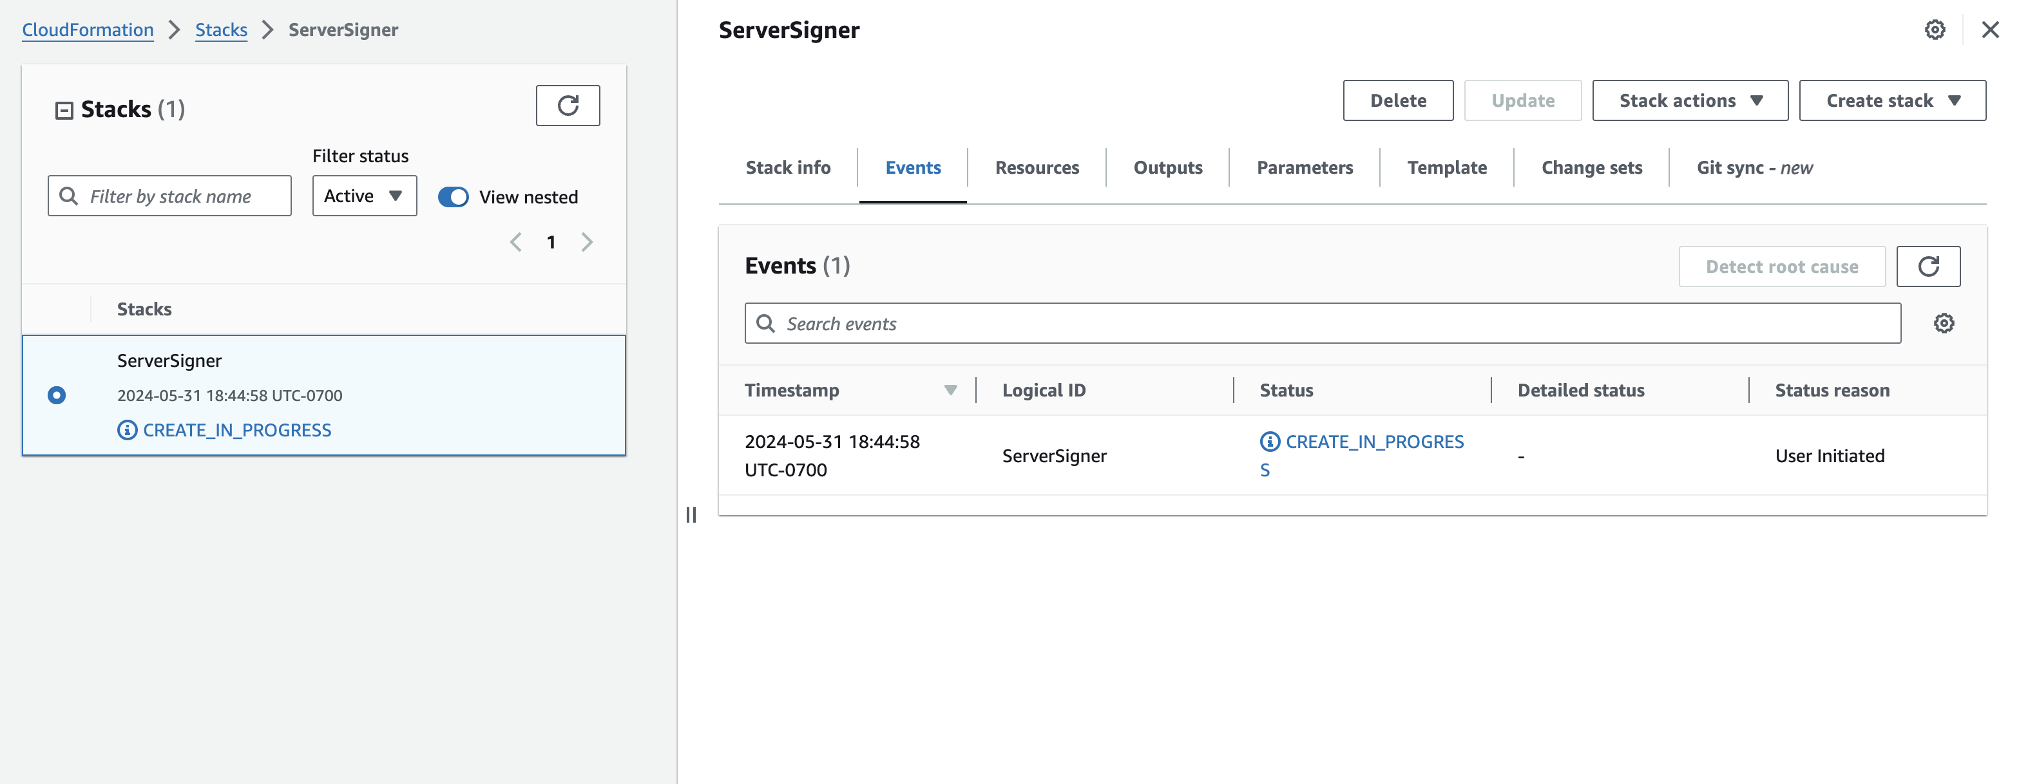2019x784 pixels.
Task: Toggle the View nested switch
Action: pos(453,196)
